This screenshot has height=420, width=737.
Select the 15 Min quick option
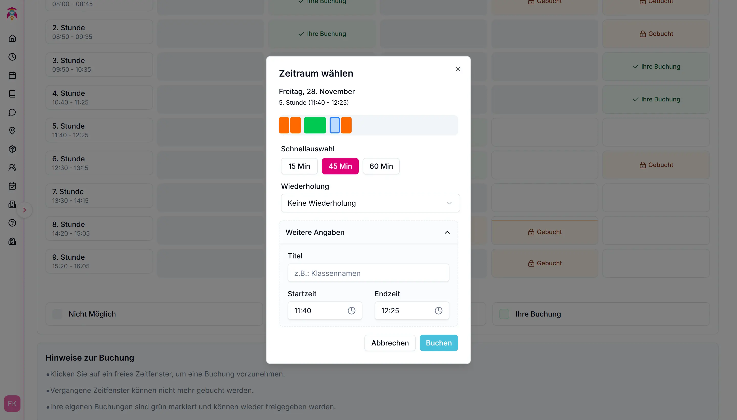tap(299, 166)
